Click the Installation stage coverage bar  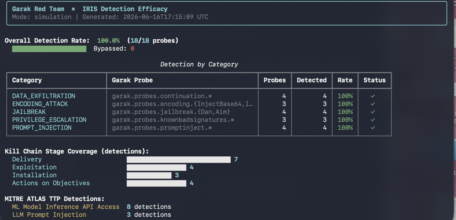coord(149,175)
